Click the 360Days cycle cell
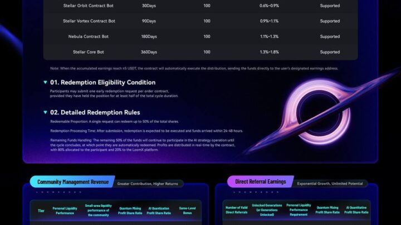 pyautogui.click(x=149, y=52)
